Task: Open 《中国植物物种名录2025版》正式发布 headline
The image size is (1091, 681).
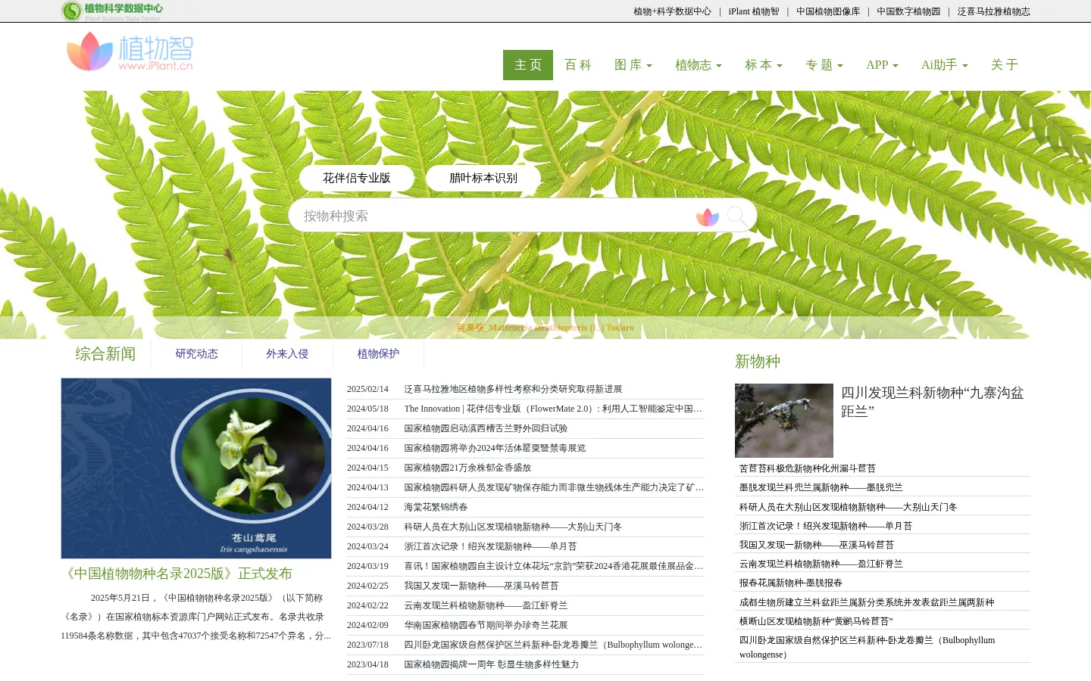Action: pyautogui.click(x=177, y=574)
